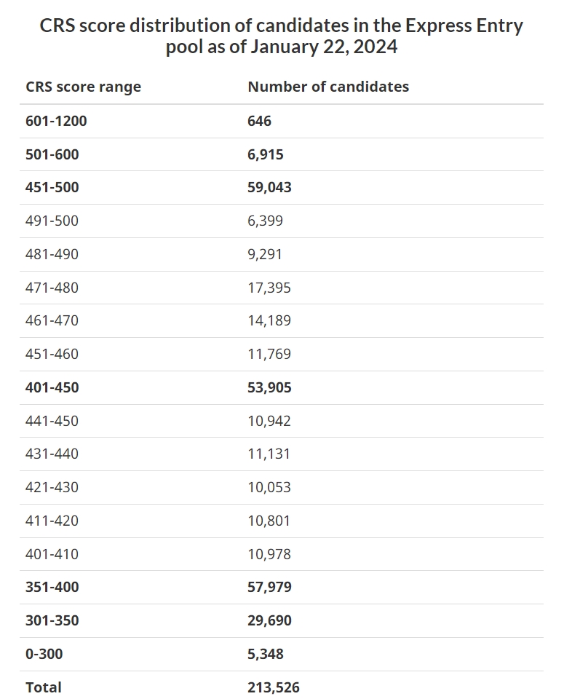
Task: Select the bold 401-450 range label
Action: coord(52,387)
